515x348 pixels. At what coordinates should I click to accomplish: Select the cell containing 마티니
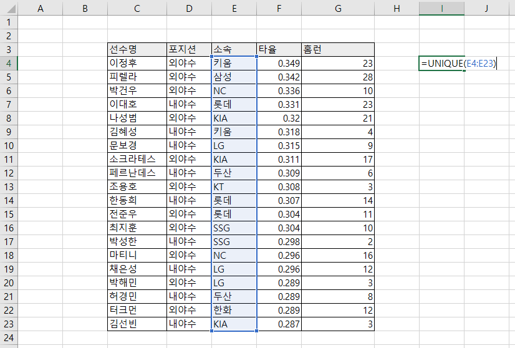coord(137,255)
